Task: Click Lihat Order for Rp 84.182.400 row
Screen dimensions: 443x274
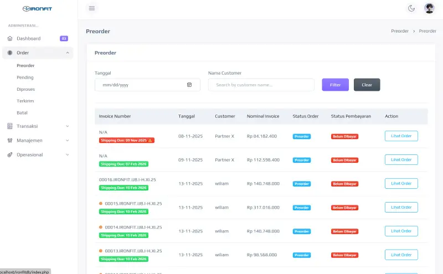Action: click(401, 136)
